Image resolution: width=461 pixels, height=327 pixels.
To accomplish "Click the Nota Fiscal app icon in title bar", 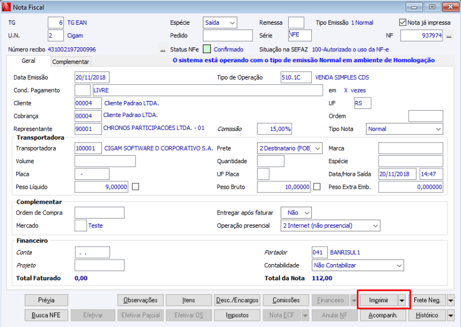I will (6, 7).
